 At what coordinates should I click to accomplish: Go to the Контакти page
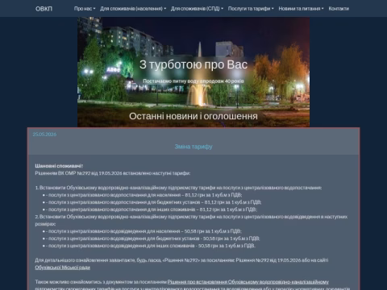339,9
